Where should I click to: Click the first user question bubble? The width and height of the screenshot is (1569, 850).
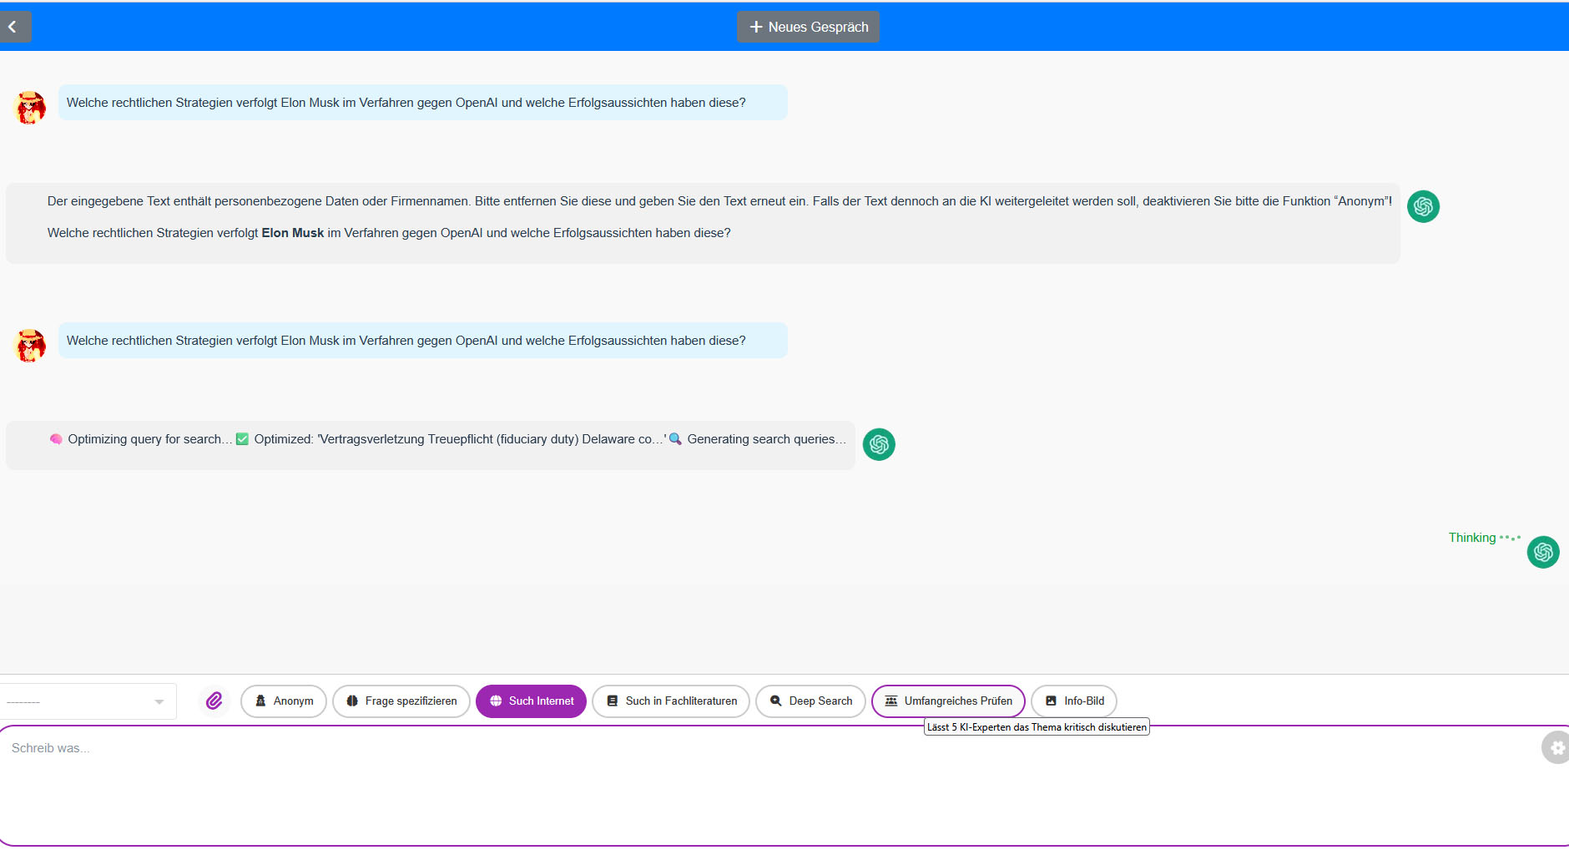422,103
